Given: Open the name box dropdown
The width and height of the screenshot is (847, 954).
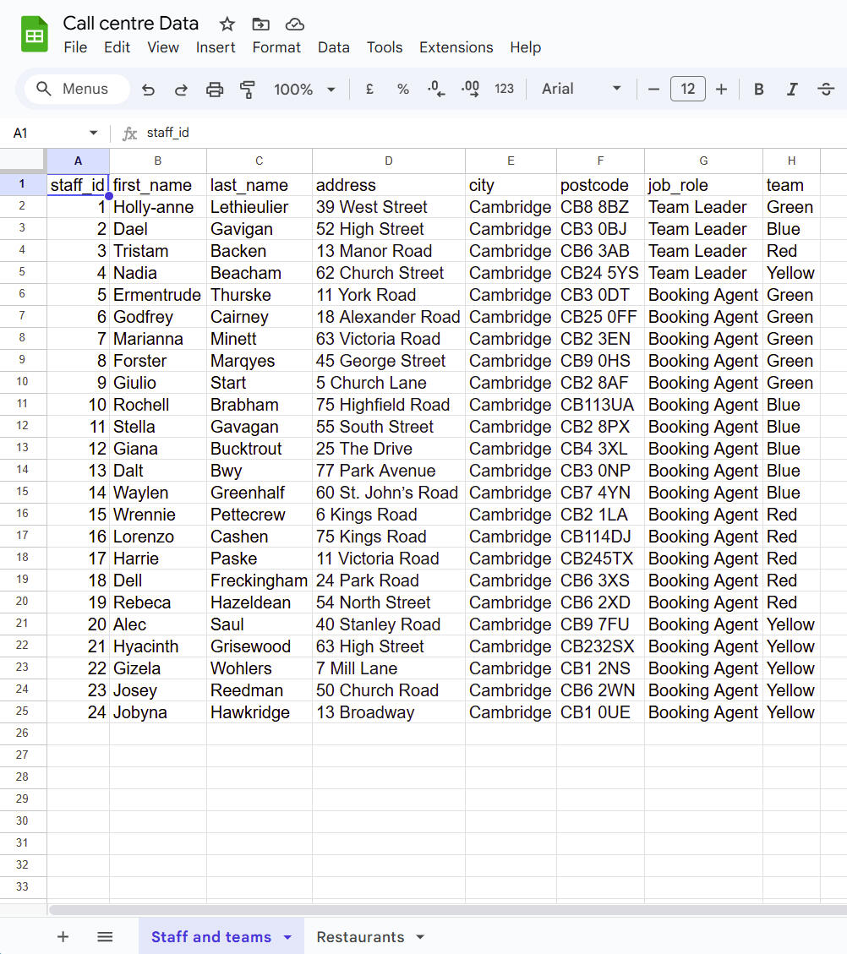Looking at the screenshot, I should pyautogui.click(x=94, y=133).
